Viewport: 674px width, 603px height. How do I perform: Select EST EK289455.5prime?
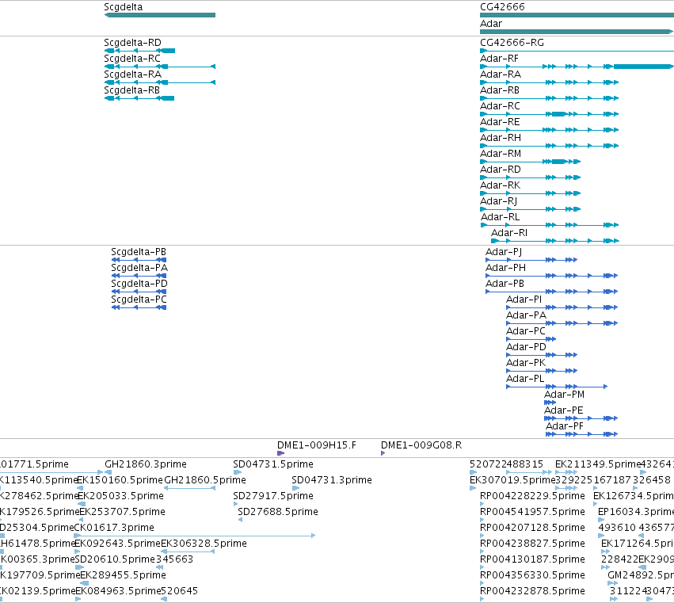tap(123, 575)
